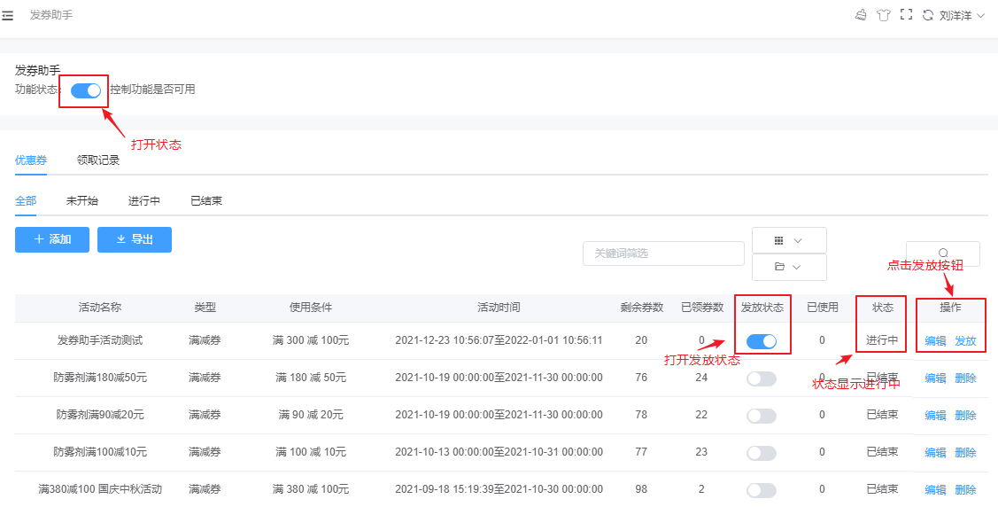Click the refresh icon in header

[x=928, y=15]
